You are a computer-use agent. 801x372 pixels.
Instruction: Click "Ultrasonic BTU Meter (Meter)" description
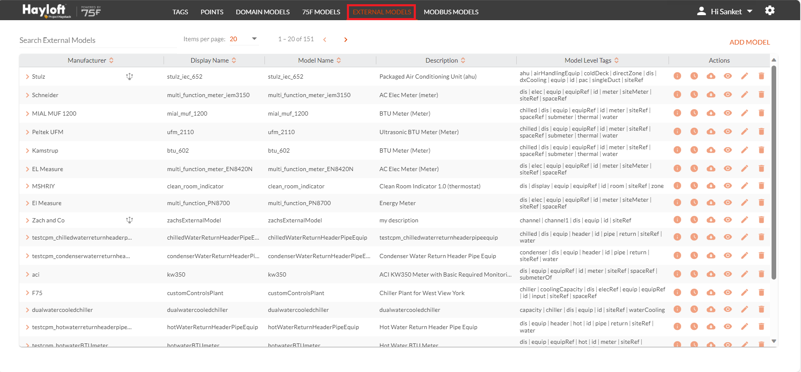419,132
